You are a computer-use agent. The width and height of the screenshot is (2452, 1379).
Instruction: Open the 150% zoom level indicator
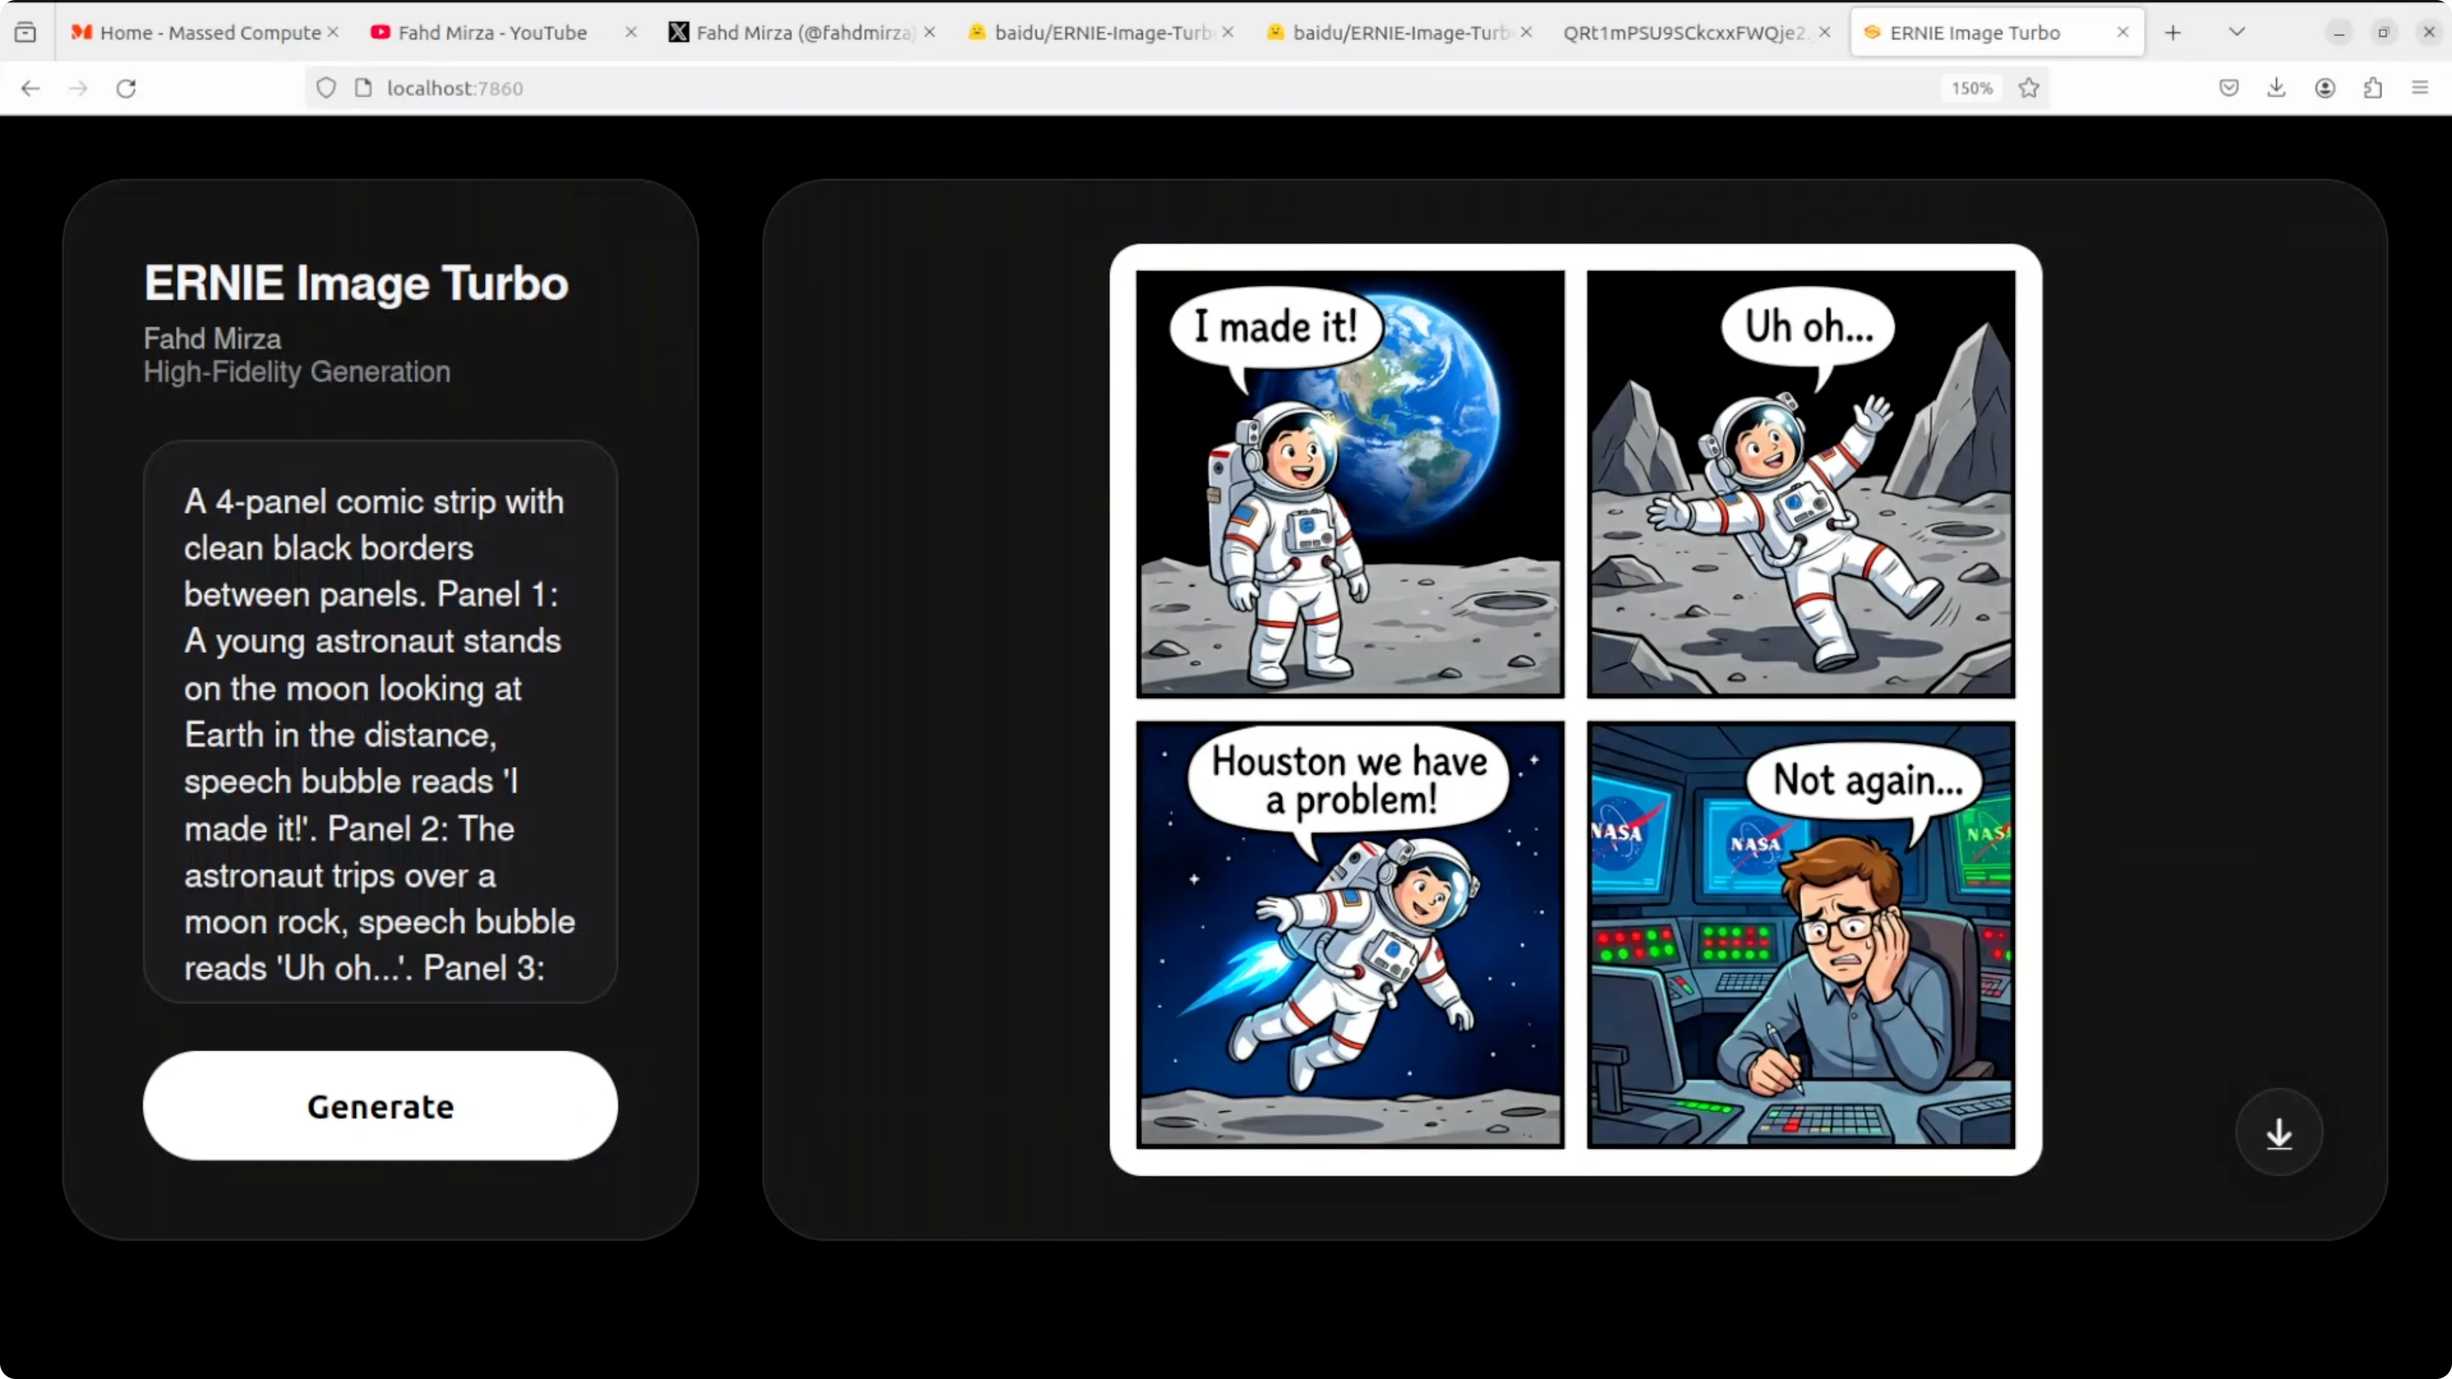click(1972, 89)
